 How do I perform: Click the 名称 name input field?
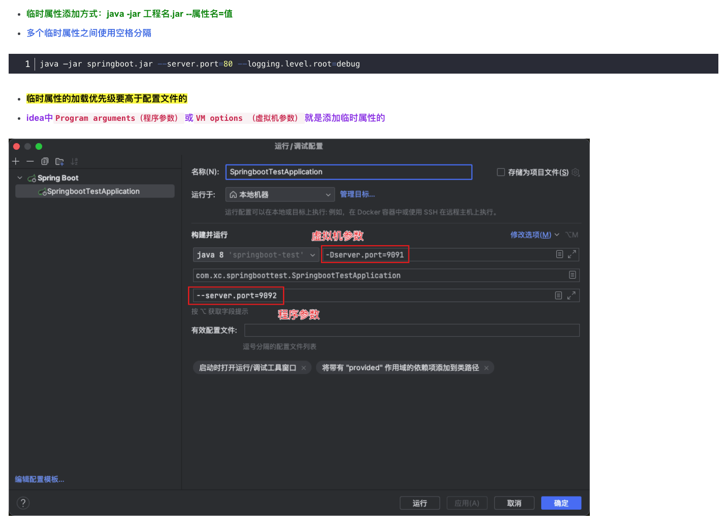point(349,172)
